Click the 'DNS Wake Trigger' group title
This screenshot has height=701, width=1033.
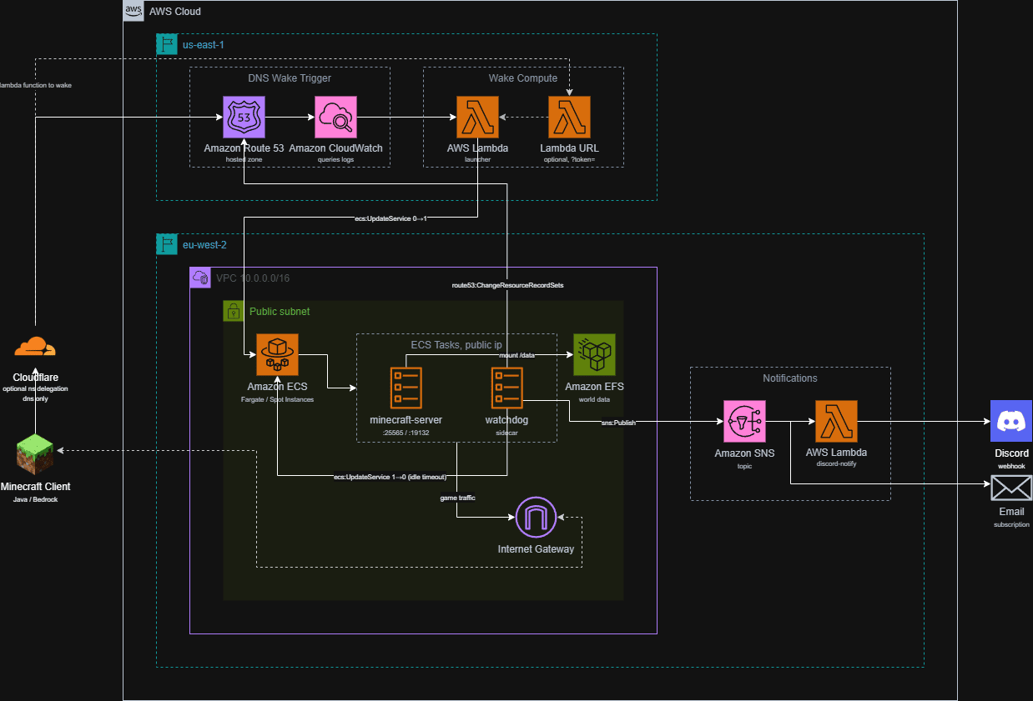[290, 78]
